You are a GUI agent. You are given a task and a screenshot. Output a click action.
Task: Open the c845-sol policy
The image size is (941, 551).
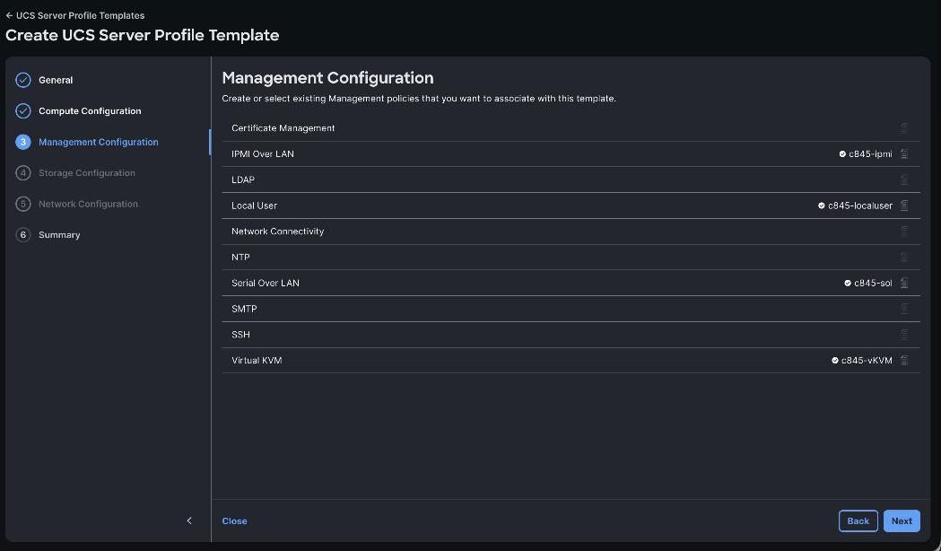point(873,284)
